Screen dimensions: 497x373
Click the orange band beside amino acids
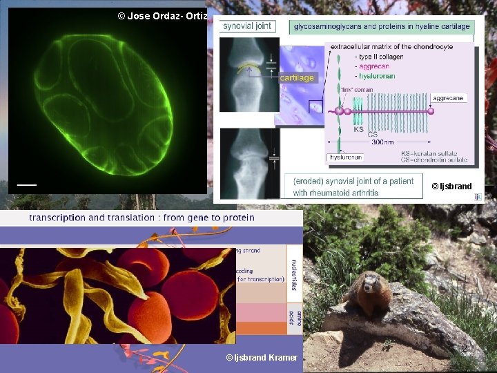coord(261,328)
